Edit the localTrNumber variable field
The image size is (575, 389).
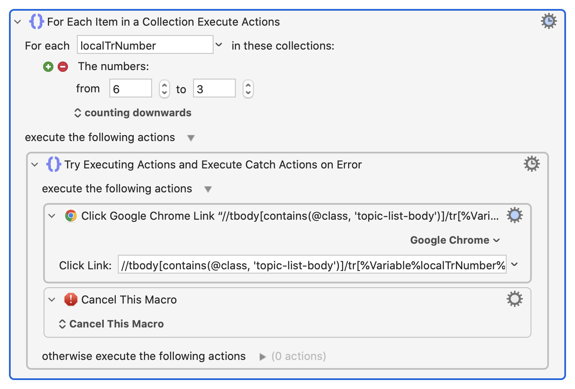[145, 44]
